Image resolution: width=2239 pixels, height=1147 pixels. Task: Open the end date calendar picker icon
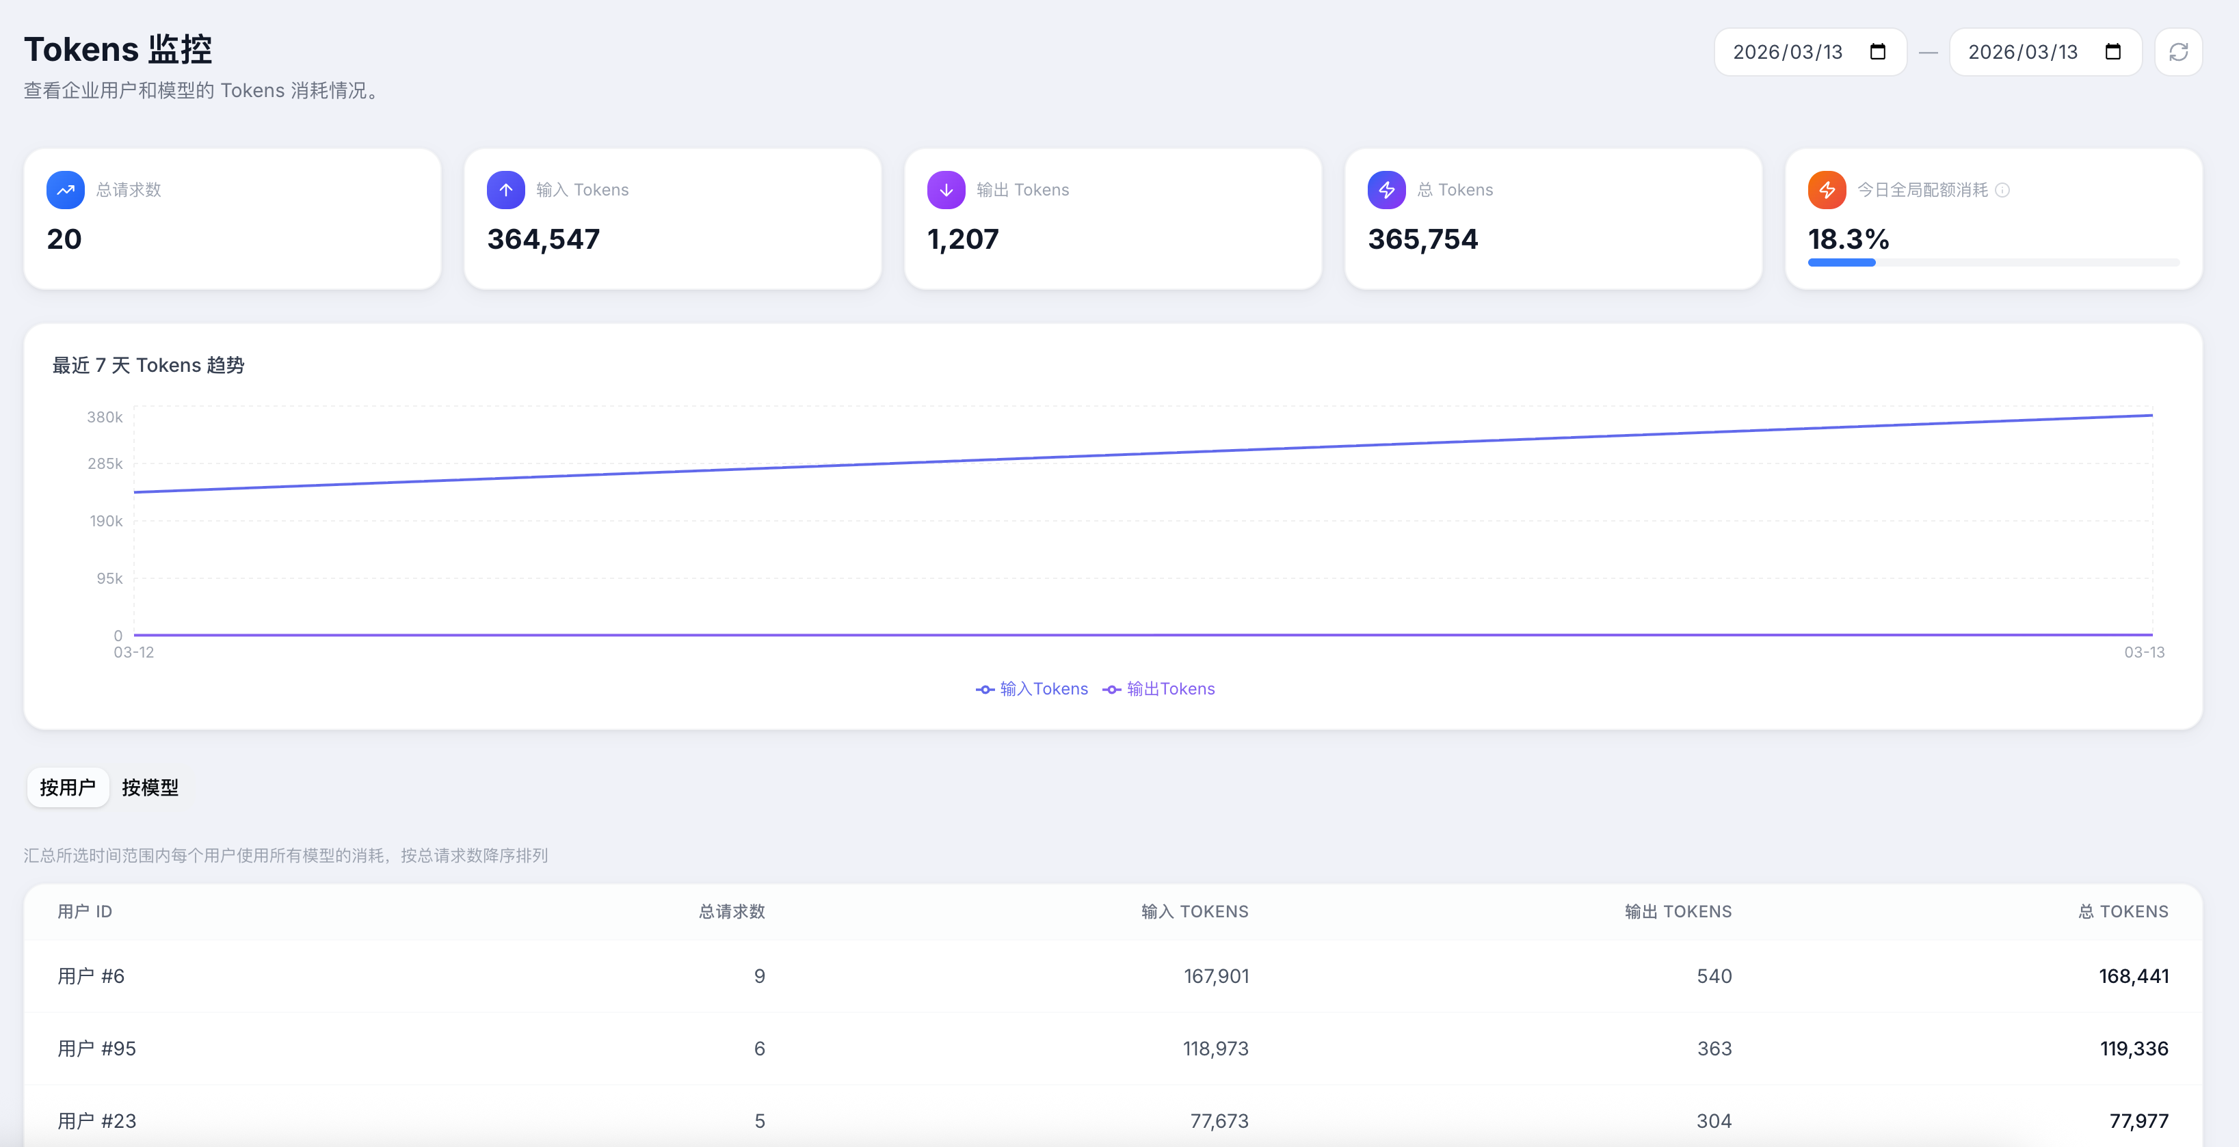[2113, 52]
